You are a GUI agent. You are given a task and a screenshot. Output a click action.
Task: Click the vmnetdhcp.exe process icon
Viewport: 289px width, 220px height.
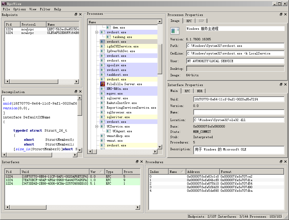click(102, 136)
